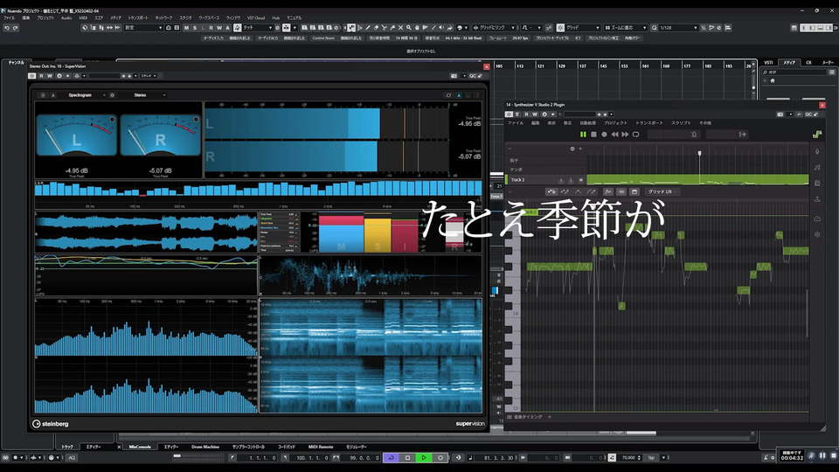Toggle Snap on/off in Nuendo toolbar
The height and width of the screenshot is (472, 839).
click(x=560, y=28)
